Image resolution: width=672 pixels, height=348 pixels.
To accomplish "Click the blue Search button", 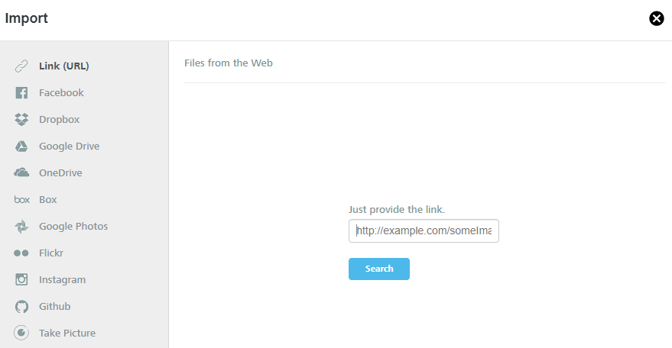I will click(379, 269).
